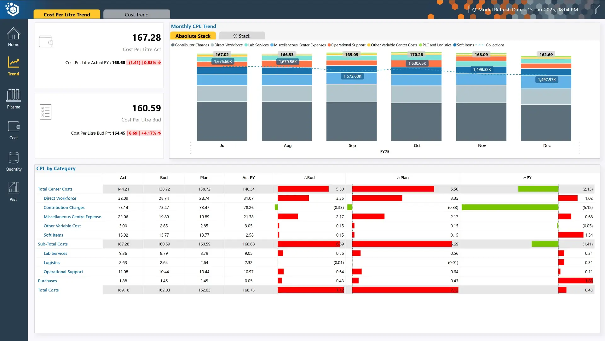Select the Trend icon in the sidebar

click(13, 66)
